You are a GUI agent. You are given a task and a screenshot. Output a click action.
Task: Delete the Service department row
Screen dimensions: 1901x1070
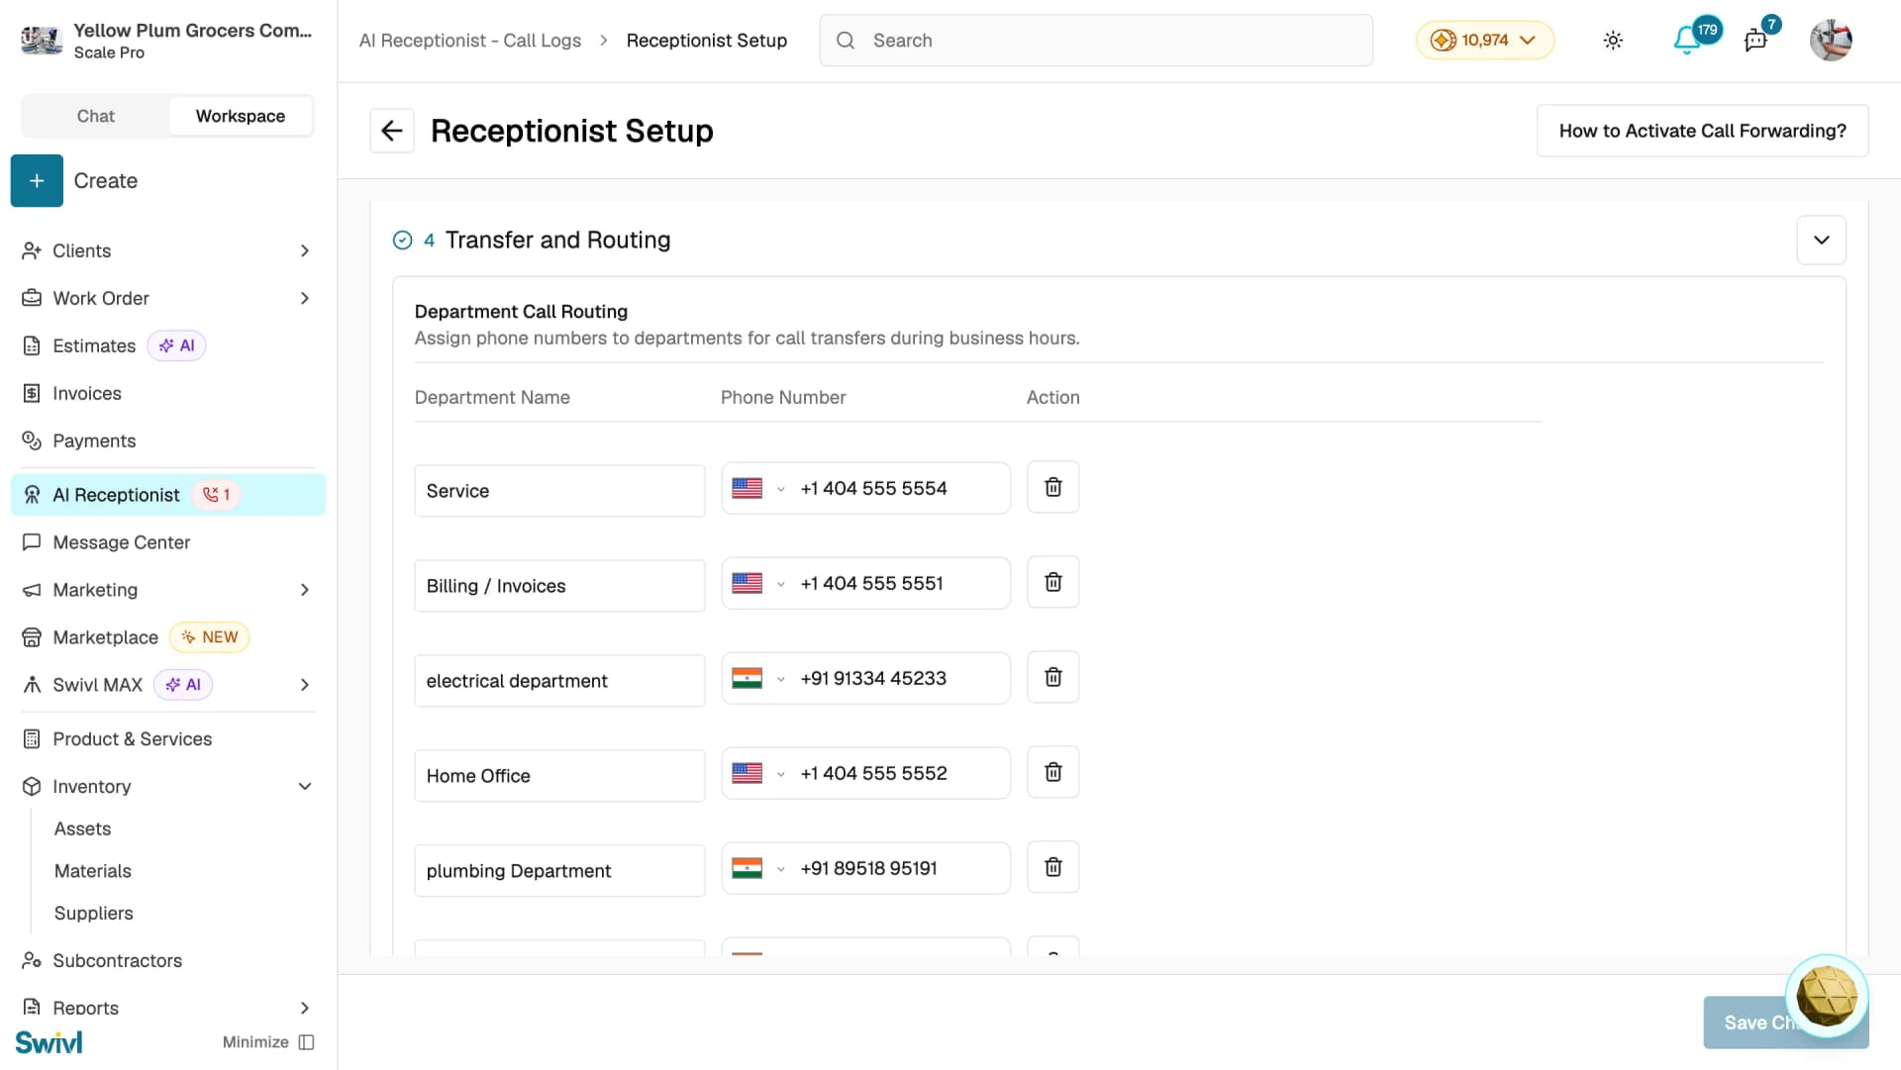[1052, 487]
